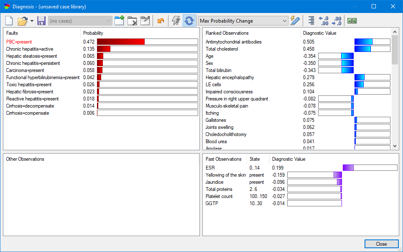Click the right-aligned lines toolbar icon
Image resolution: width=403 pixels, height=252 pixels.
(x=311, y=21)
